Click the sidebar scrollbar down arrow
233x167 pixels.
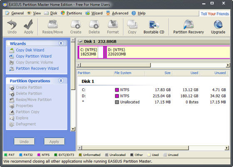click(x=73, y=129)
